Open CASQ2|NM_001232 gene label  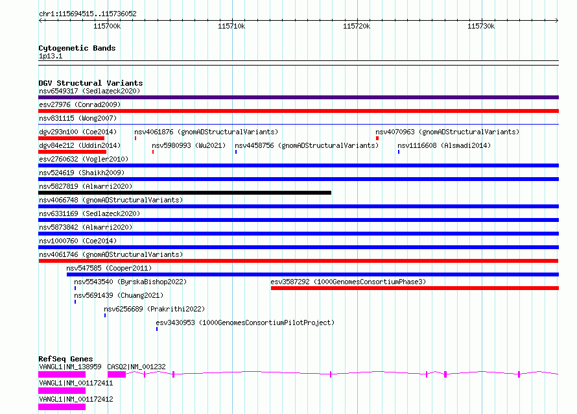[137, 367]
